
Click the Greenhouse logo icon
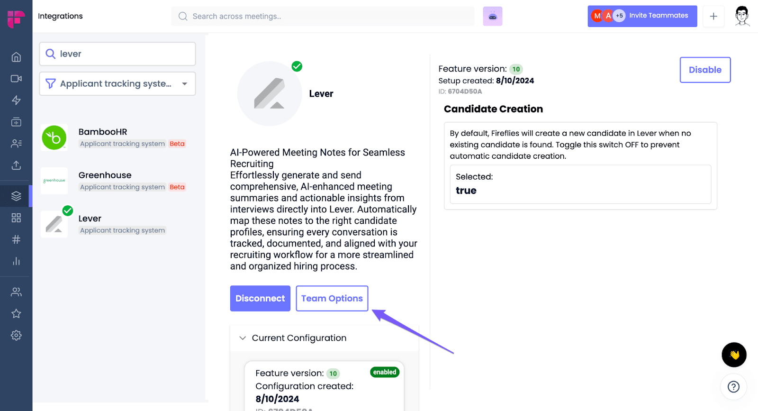pyautogui.click(x=54, y=181)
